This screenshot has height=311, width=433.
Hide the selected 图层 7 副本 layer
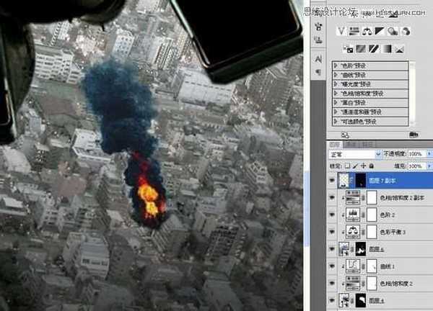[332, 181]
